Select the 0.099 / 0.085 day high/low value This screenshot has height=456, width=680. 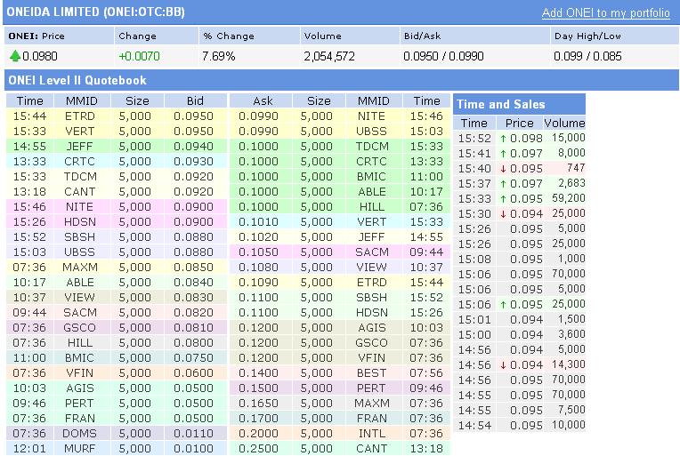(587, 56)
